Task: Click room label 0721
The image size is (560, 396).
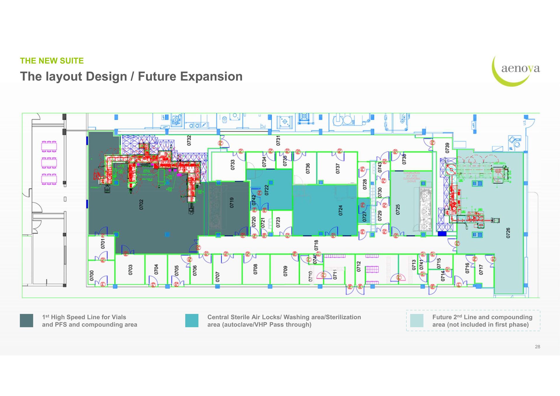Action: tap(263, 223)
